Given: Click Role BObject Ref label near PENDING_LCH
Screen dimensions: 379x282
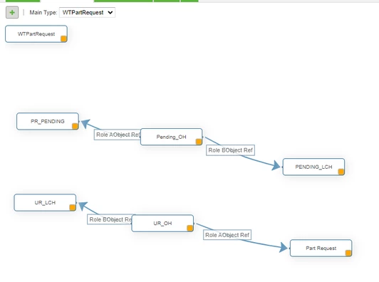Looking at the screenshot, I should [x=230, y=150].
